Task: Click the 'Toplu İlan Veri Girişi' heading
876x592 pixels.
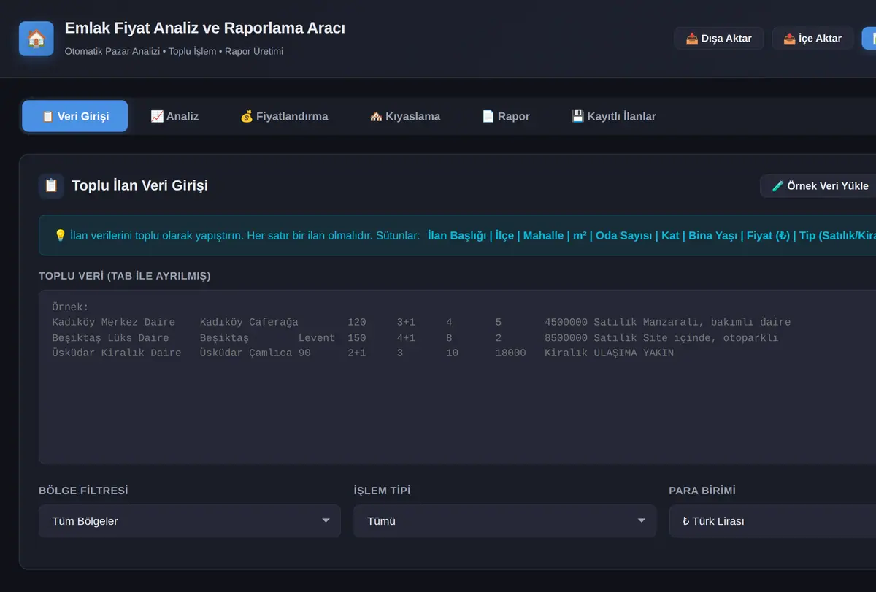Action: pos(139,185)
